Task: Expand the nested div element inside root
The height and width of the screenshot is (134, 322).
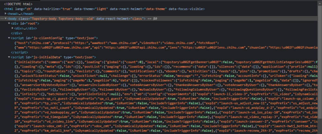Action: click(x=13, y=28)
